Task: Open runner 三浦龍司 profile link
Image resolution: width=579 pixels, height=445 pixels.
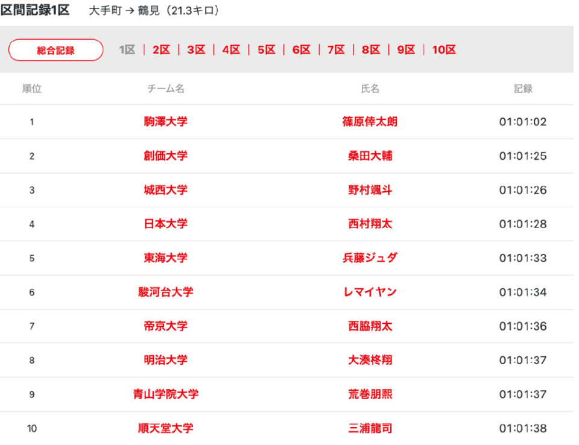Action: tap(370, 429)
